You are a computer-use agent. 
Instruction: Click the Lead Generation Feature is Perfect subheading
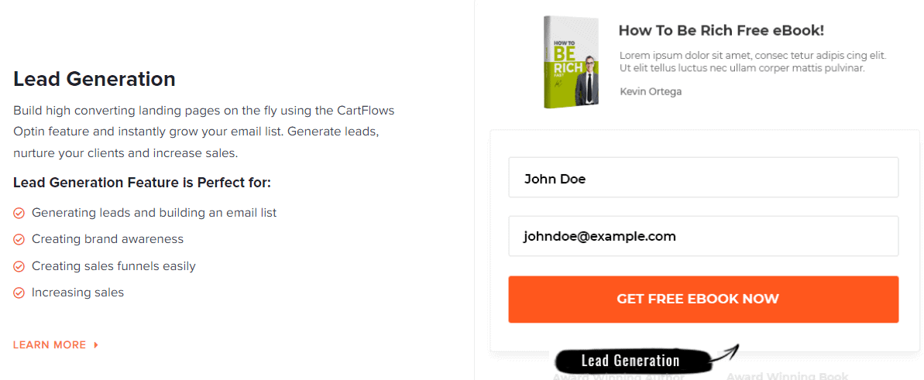coord(142,183)
